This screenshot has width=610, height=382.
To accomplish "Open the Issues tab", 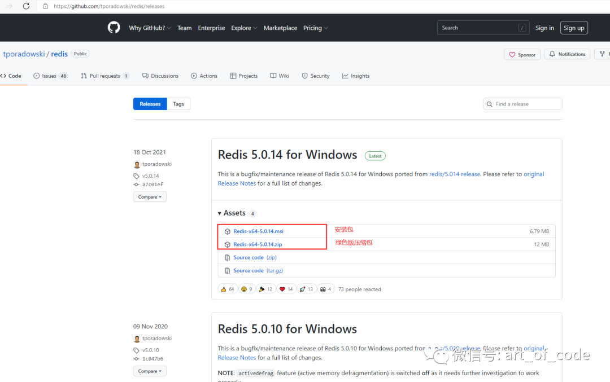I will click(50, 76).
